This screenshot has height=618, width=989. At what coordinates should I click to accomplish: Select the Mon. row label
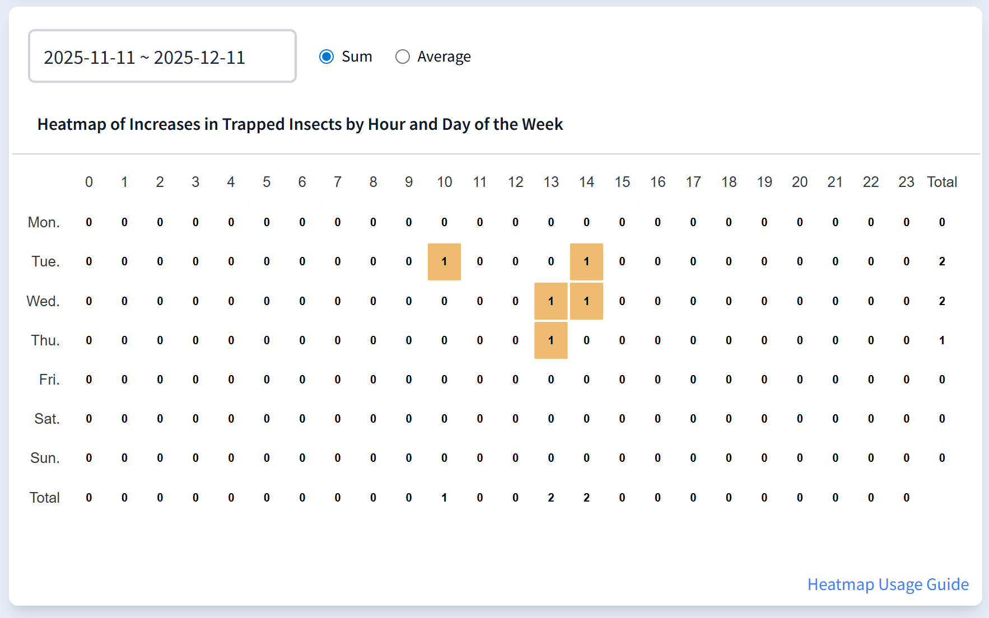tap(44, 222)
